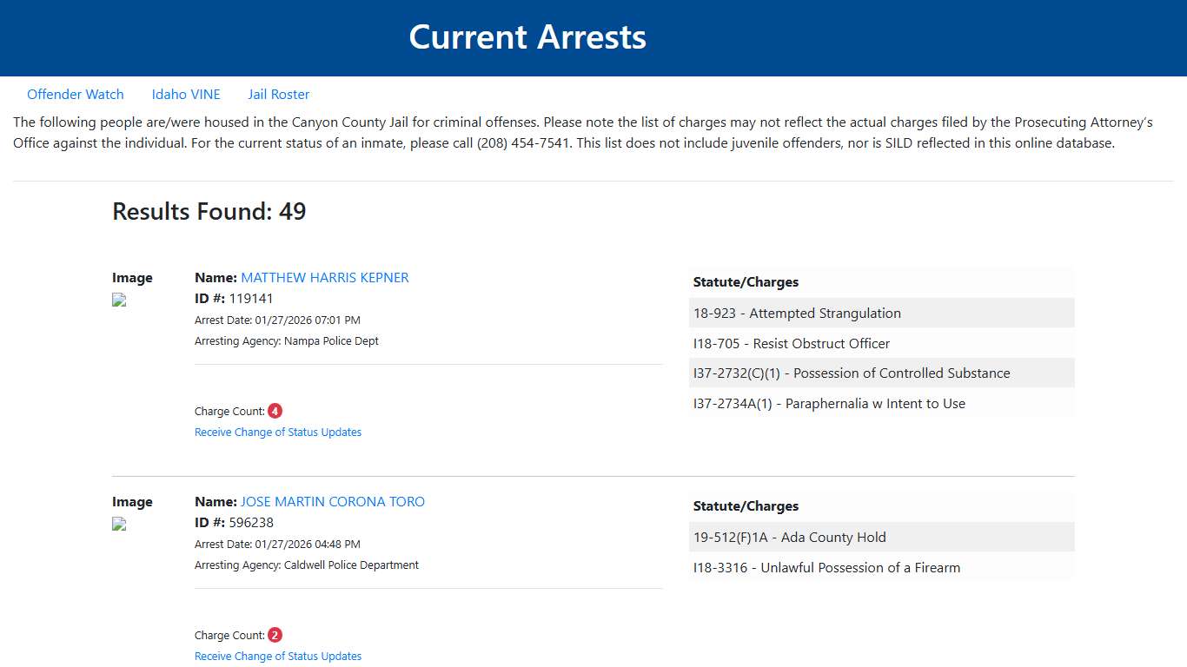This screenshot has width=1187, height=667.
Task: Click the Statute/Charges header for Kepner
Action: click(746, 281)
